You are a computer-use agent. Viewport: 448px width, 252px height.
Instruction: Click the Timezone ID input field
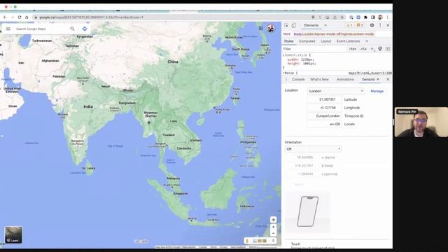coord(325,116)
